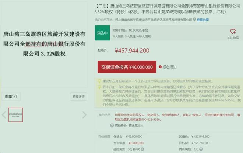Click the 普通竞买人 bidder identity text
The height and width of the screenshot is (153, 243).
click(x=136, y=125)
